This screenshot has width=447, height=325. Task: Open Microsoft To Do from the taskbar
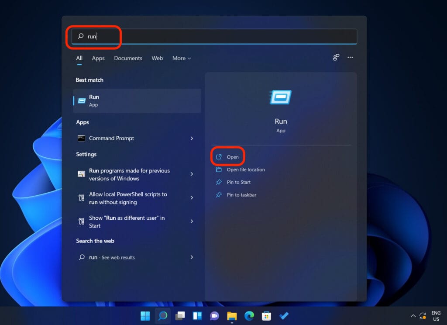pos(284,315)
